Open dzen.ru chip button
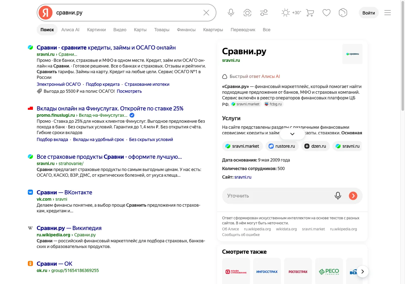Image resolution: width=405 pixels, height=284 pixels. coord(315,146)
